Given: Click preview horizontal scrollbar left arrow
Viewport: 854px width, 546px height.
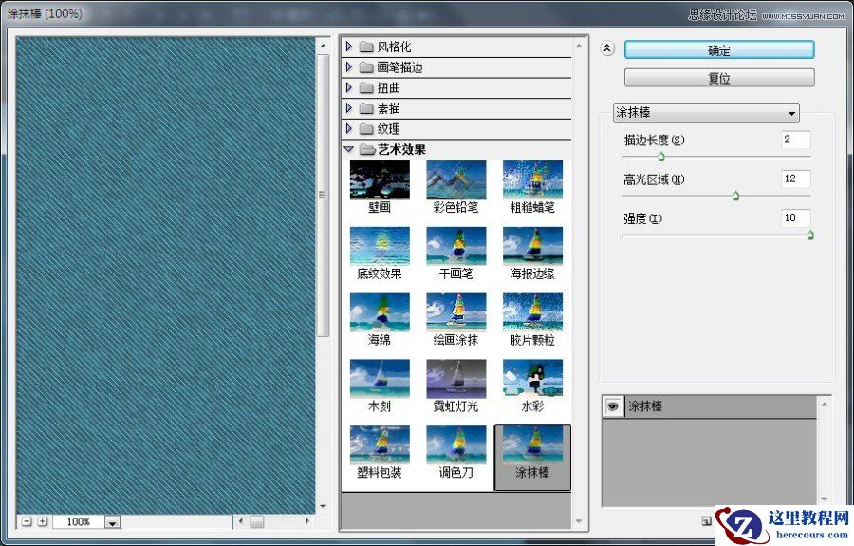Looking at the screenshot, I should pyautogui.click(x=241, y=521).
